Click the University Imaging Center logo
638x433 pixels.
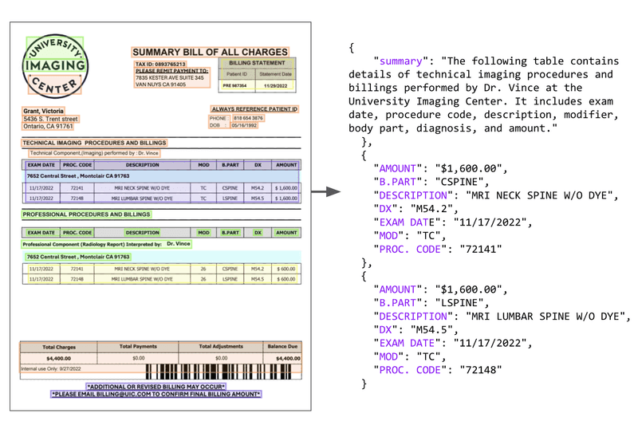click(55, 65)
